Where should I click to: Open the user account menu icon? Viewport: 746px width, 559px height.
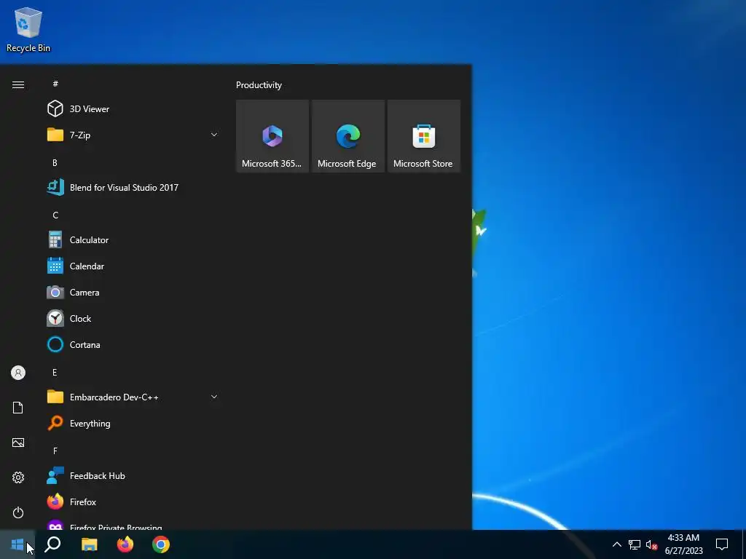pyautogui.click(x=18, y=373)
